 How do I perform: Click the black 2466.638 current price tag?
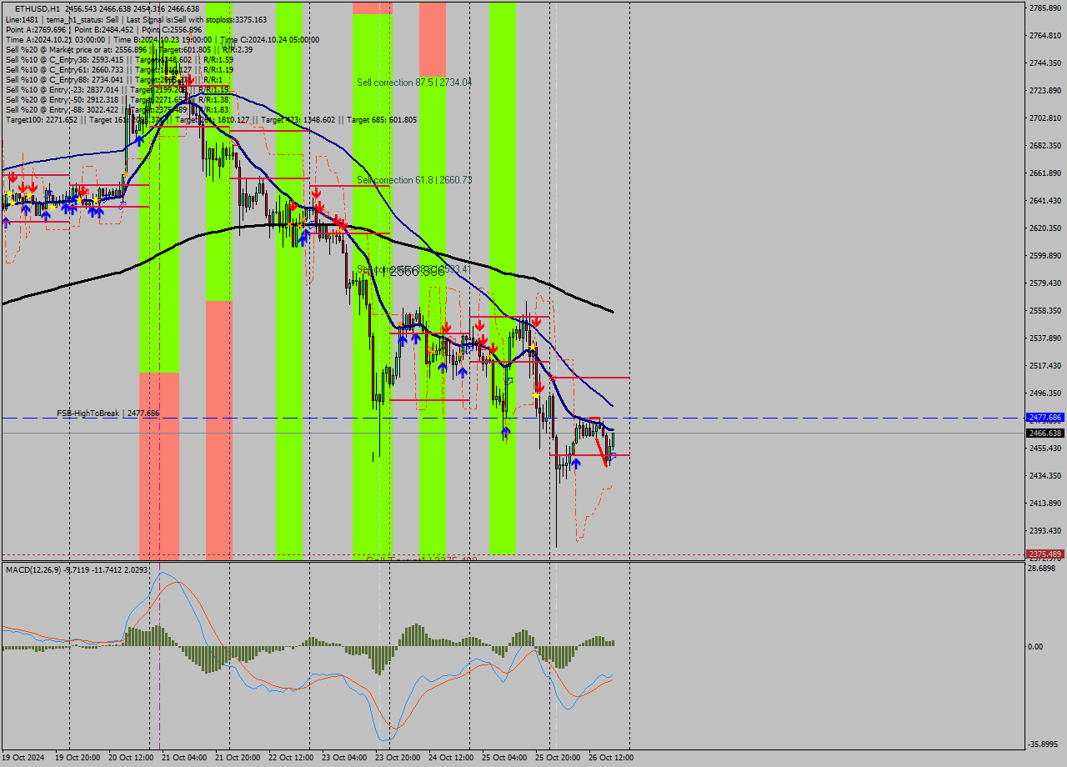[1045, 433]
